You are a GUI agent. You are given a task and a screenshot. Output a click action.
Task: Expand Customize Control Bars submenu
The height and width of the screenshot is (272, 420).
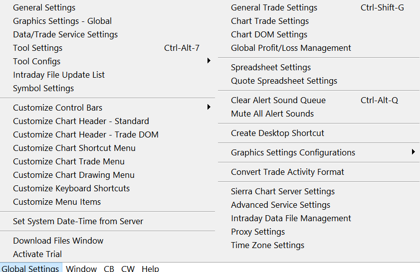click(x=58, y=108)
